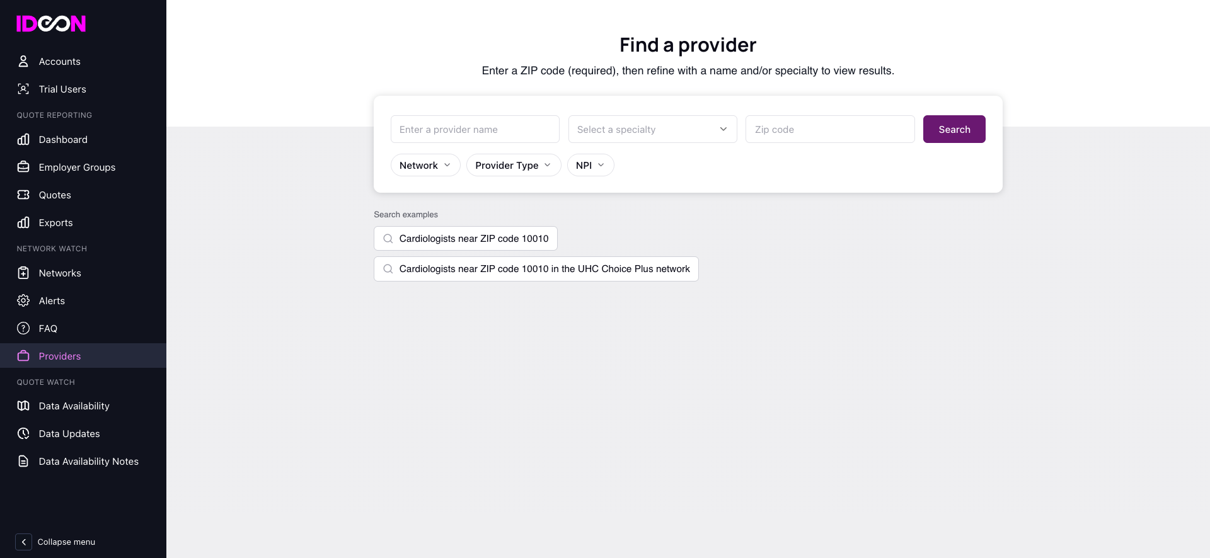1210x558 pixels.
Task: Click the Employer Groups briefcase icon
Action: 23,167
